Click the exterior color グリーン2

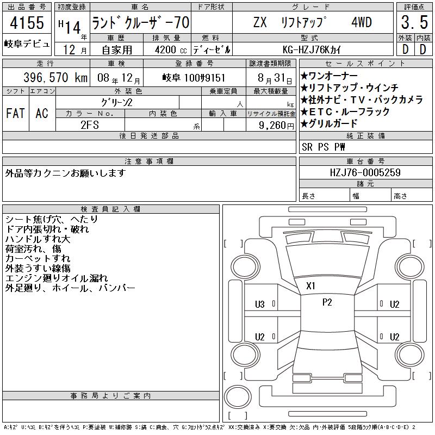[x=117, y=103]
